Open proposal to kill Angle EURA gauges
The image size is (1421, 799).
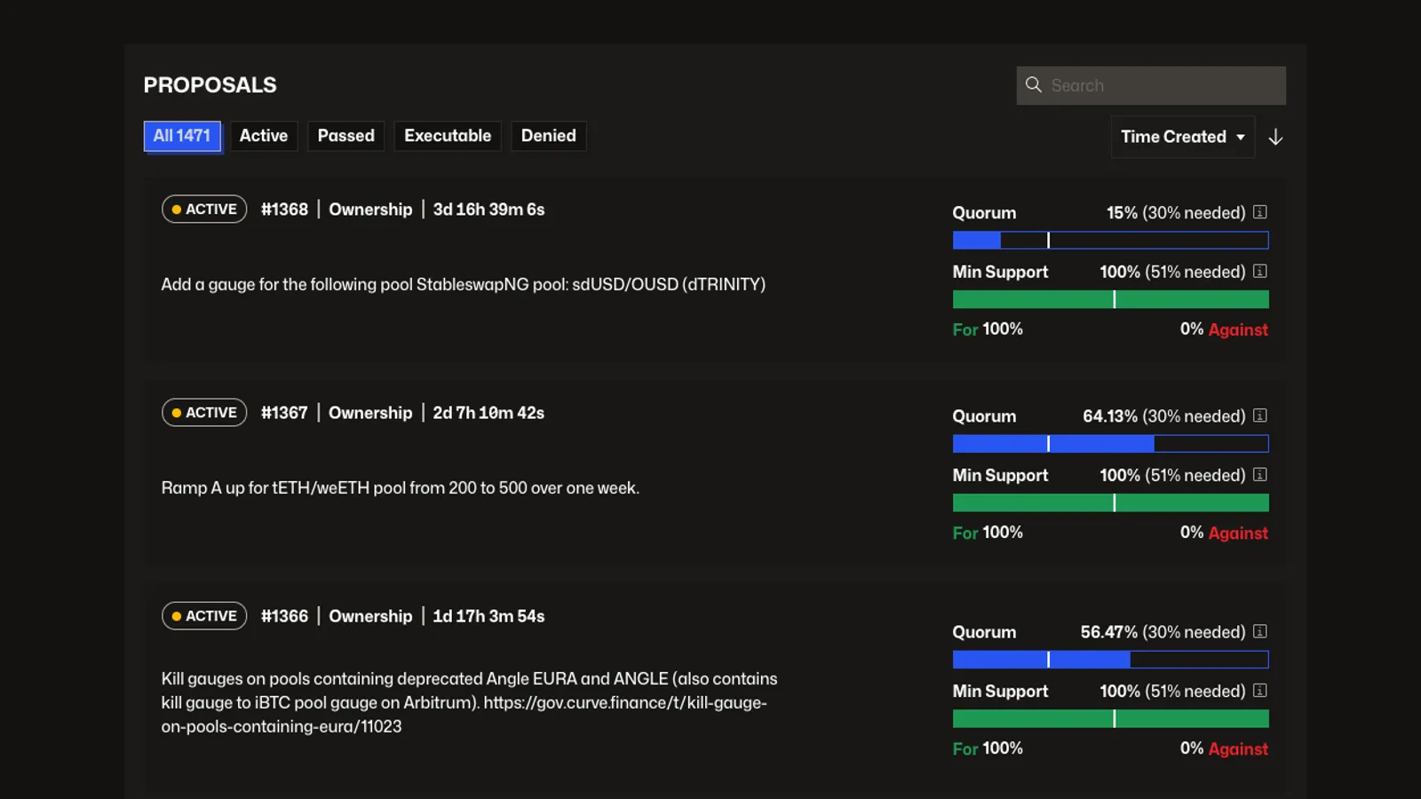tap(469, 702)
